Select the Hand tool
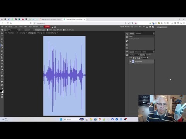186x139 pixels. pos(2,85)
